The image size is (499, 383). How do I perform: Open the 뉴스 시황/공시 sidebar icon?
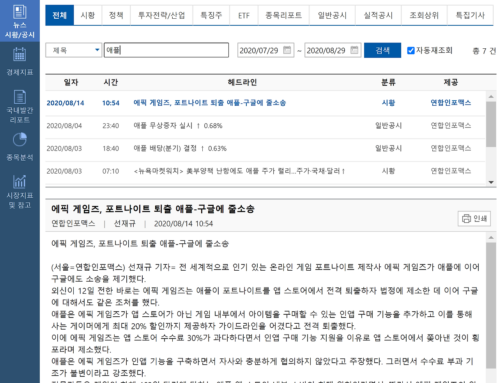point(19,12)
